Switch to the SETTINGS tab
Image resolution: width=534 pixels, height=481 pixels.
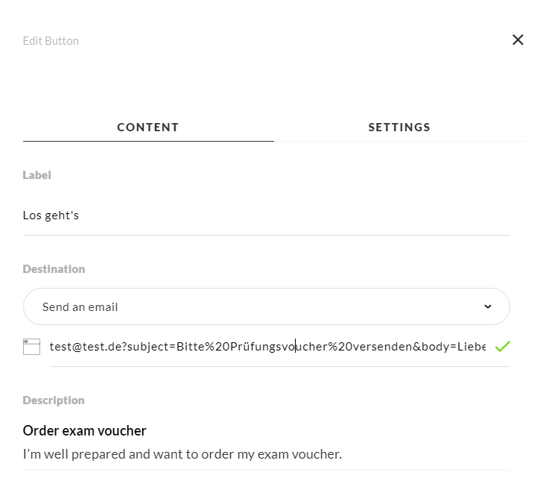click(399, 127)
